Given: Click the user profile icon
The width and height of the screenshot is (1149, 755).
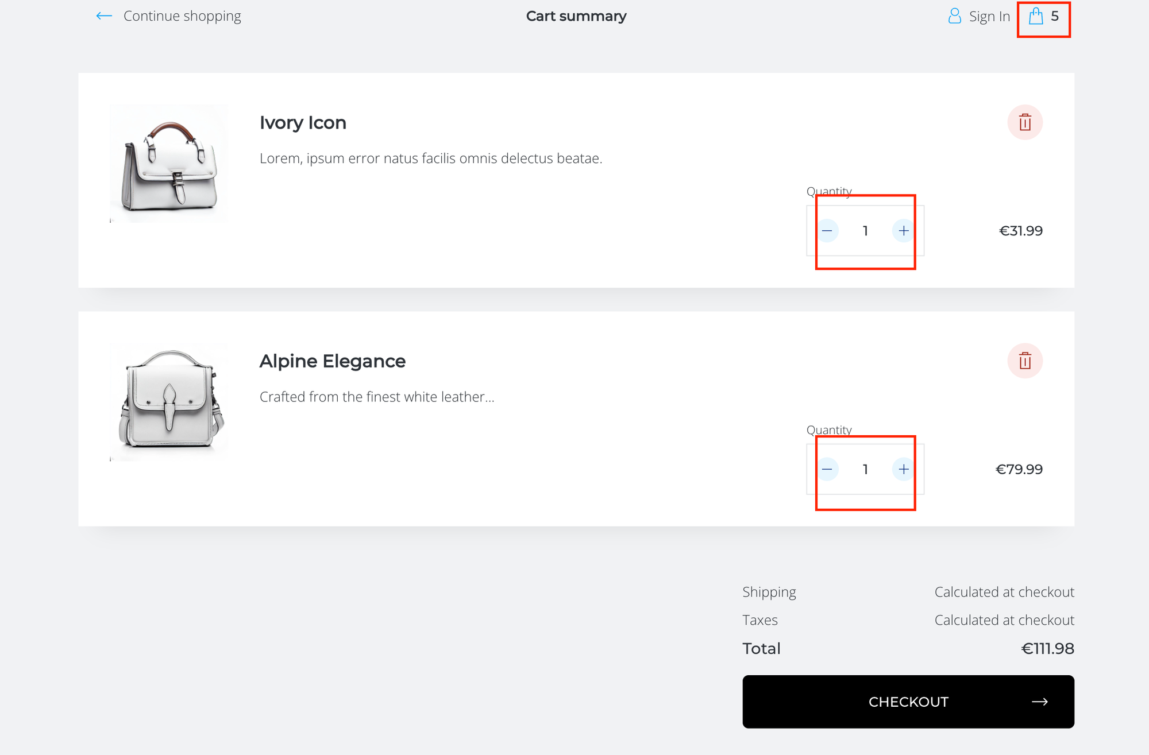Looking at the screenshot, I should (x=954, y=16).
